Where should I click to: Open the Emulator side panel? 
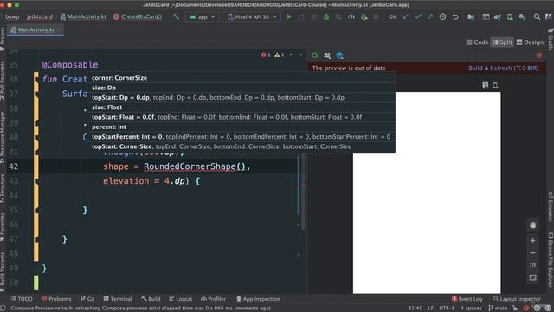pos(551,207)
